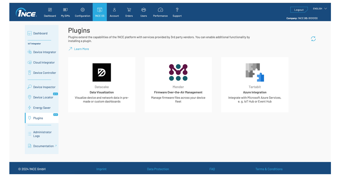This screenshot has width=340, height=177.
Task: Go to the Dashboard menu item
Action: coord(50,12)
